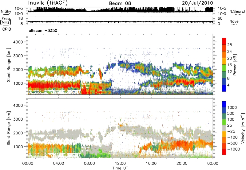Click the "-1000" value on velocity colorbar

point(233,149)
